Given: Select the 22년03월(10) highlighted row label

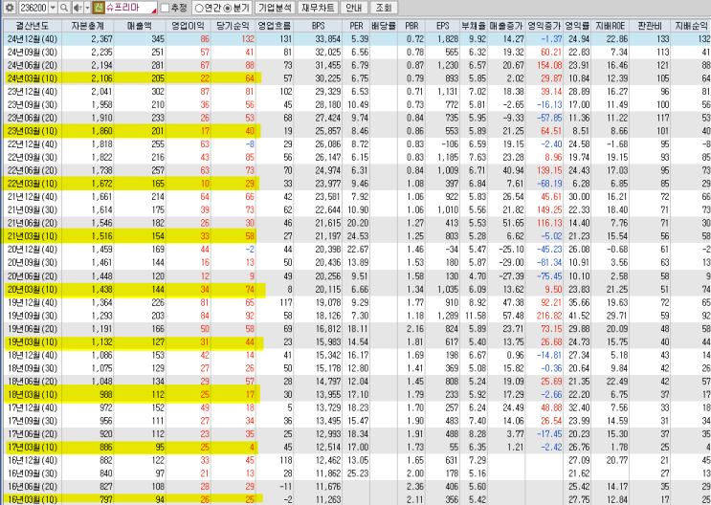Looking at the screenshot, I should tap(33, 184).
